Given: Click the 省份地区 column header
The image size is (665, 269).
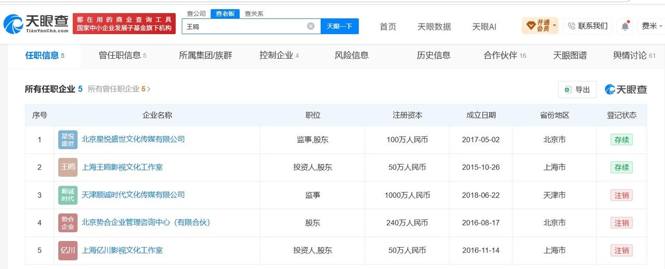Looking at the screenshot, I should tap(554, 115).
